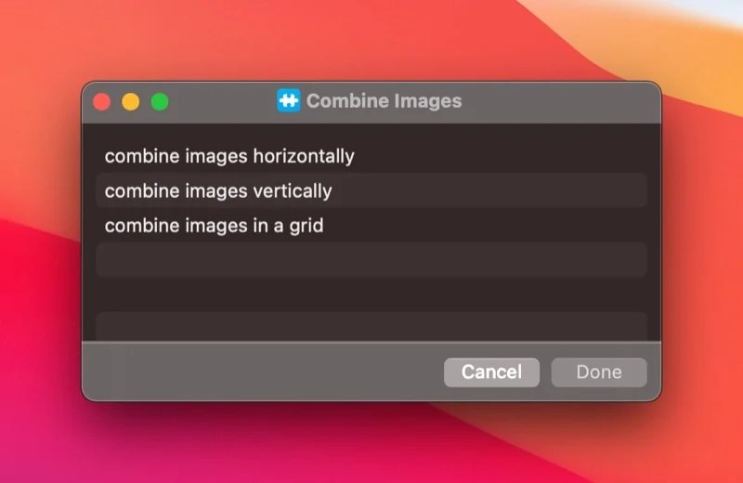Close the Combine Images window with red button
Viewport: 743px width, 483px height.
pyautogui.click(x=102, y=101)
